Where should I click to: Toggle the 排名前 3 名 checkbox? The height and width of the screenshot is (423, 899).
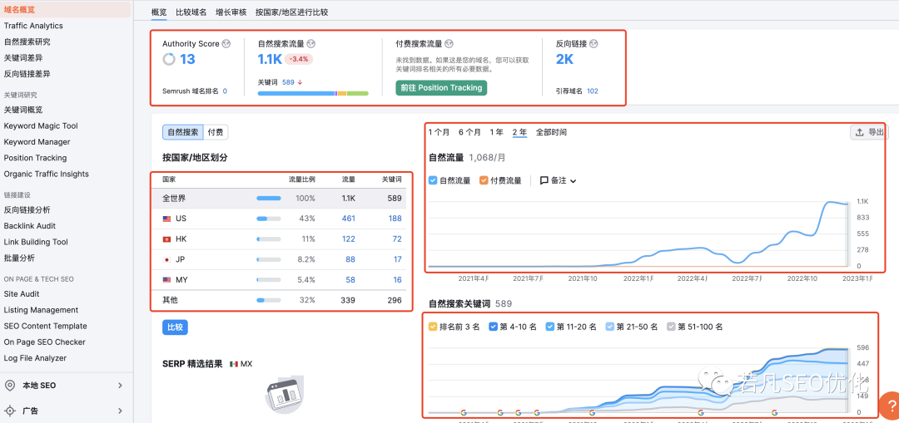click(433, 327)
